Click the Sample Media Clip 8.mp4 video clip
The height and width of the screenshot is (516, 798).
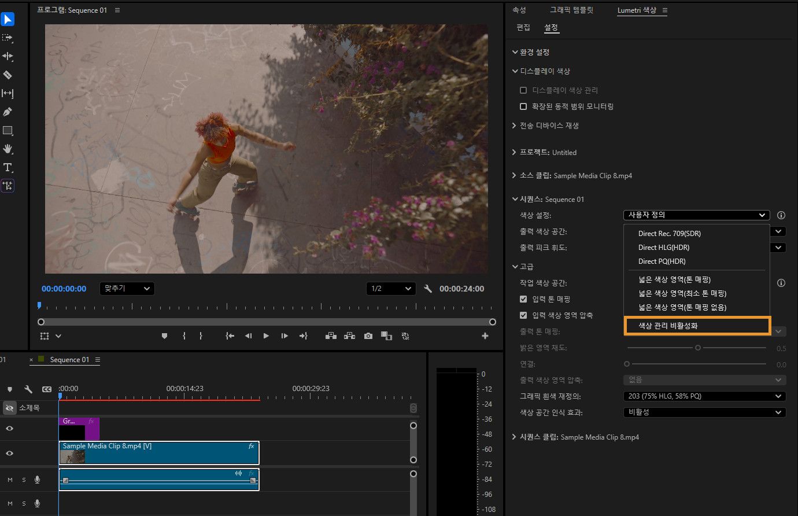coord(159,453)
